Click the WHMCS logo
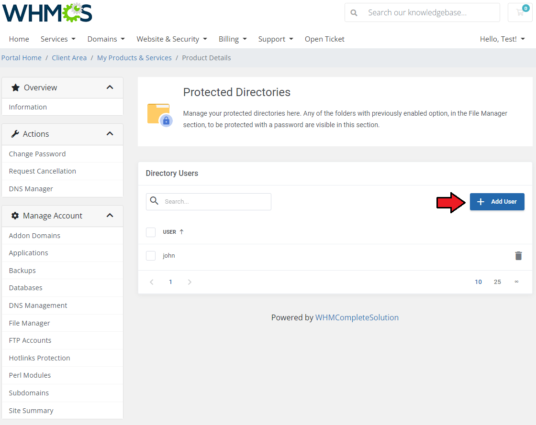Image resolution: width=536 pixels, height=425 pixels. point(47,12)
